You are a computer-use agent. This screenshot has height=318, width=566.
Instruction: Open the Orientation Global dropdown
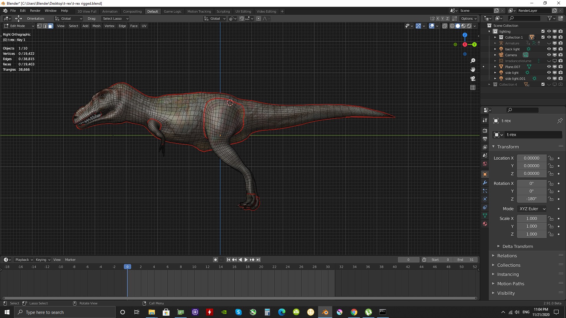coord(68,19)
